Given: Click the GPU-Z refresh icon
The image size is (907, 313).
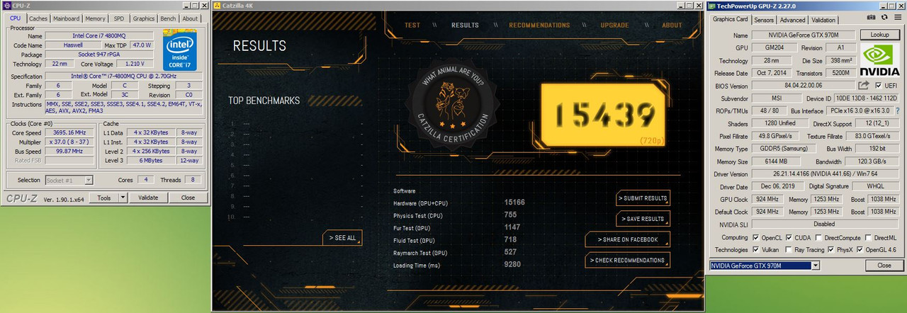Looking at the screenshot, I should coord(884,16).
